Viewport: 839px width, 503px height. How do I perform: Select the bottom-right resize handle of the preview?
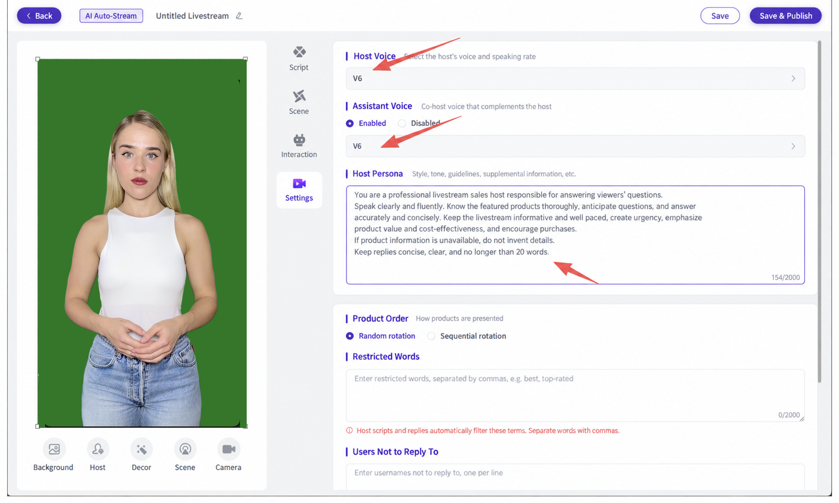(x=246, y=426)
